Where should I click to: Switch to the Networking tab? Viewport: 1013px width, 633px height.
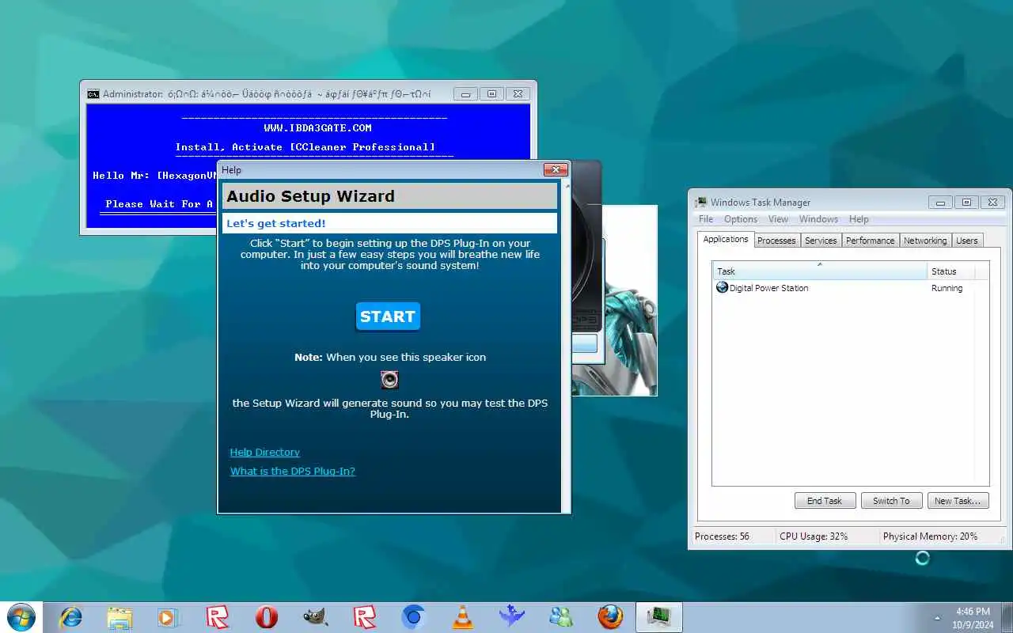925,241
